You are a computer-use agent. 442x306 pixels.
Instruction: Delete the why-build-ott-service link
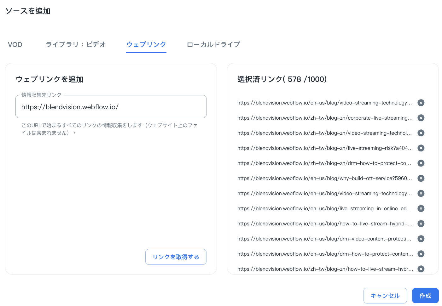pos(421,178)
